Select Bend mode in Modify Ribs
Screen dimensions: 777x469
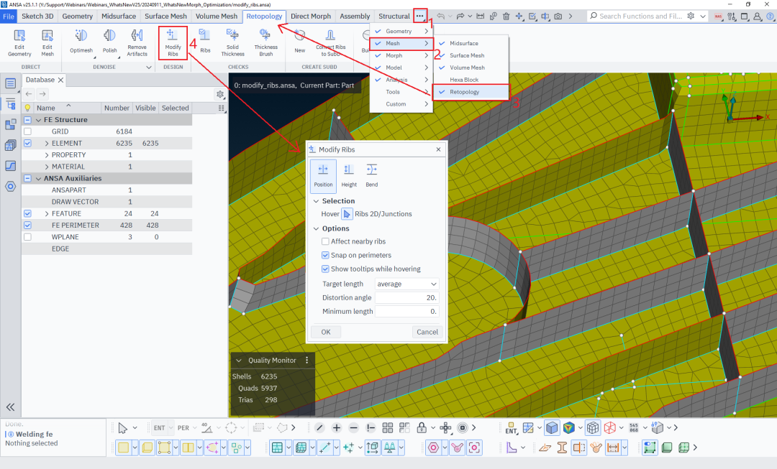coord(372,176)
